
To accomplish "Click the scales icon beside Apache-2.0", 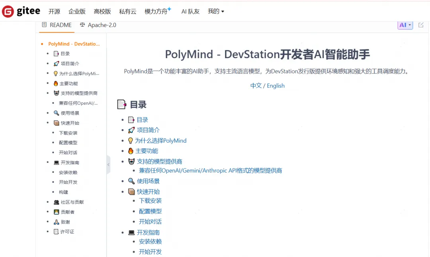I will [x=82, y=25].
